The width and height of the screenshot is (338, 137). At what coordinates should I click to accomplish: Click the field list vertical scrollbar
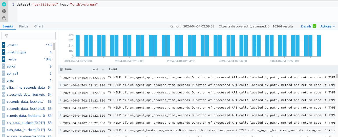(x=54, y=47)
